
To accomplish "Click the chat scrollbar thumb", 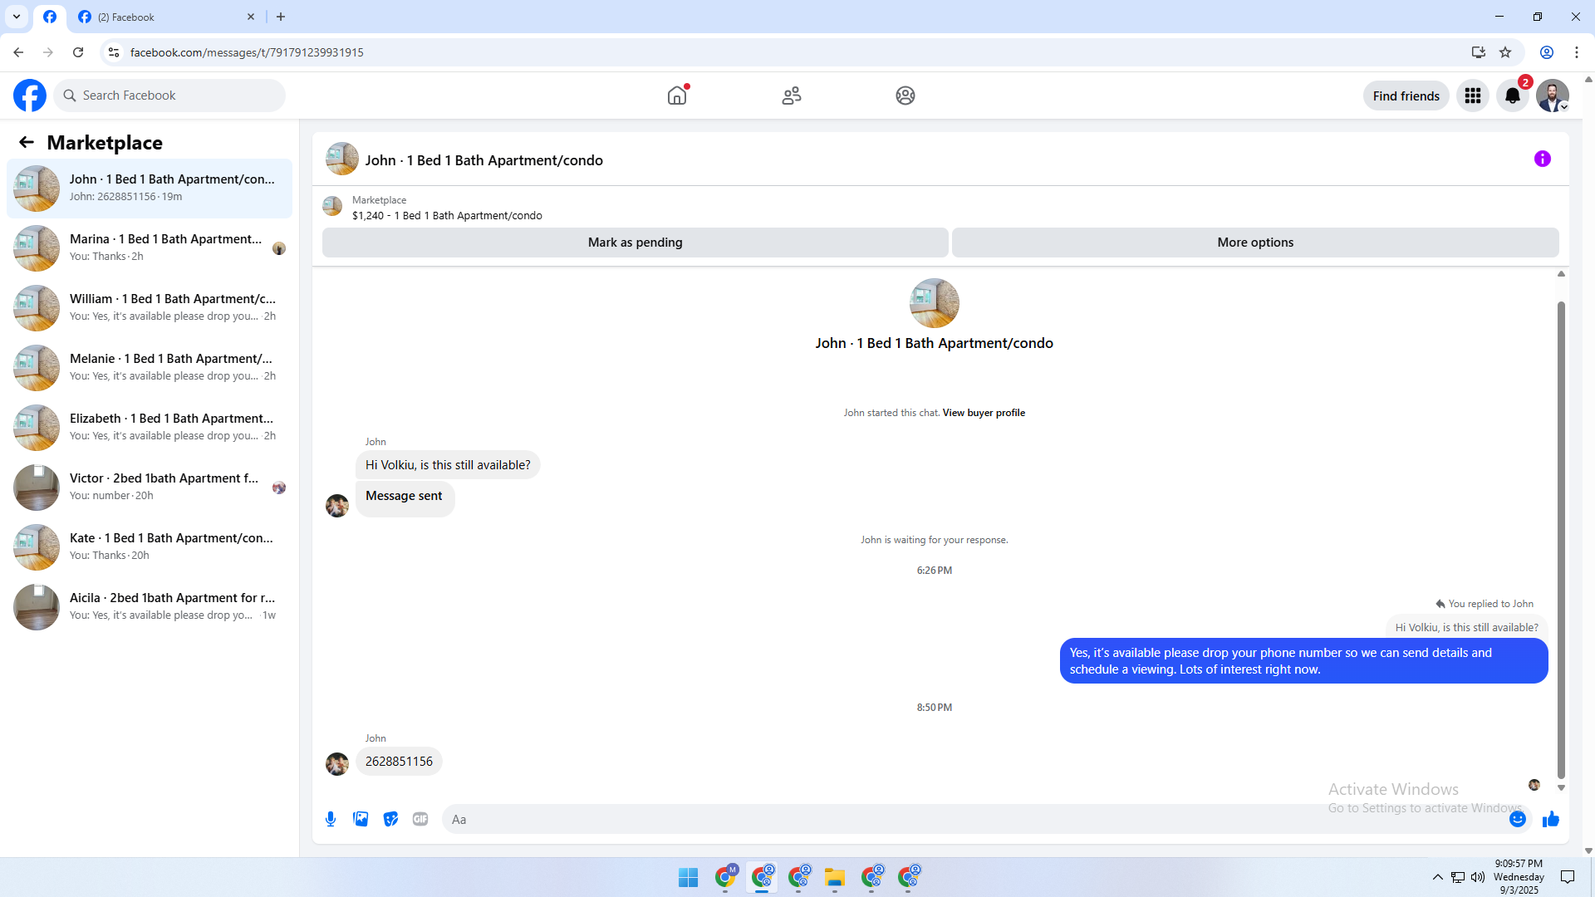I will [x=1561, y=540].
